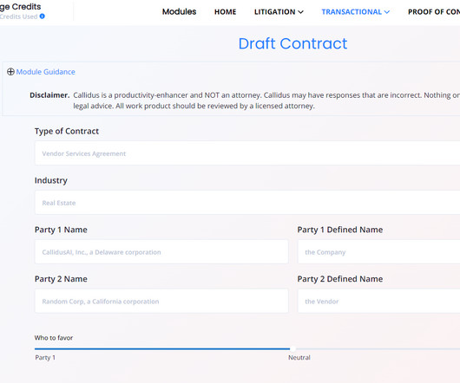This screenshot has width=460, height=383.
Task: Open the Module Guidance link
Action: point(45,72)
